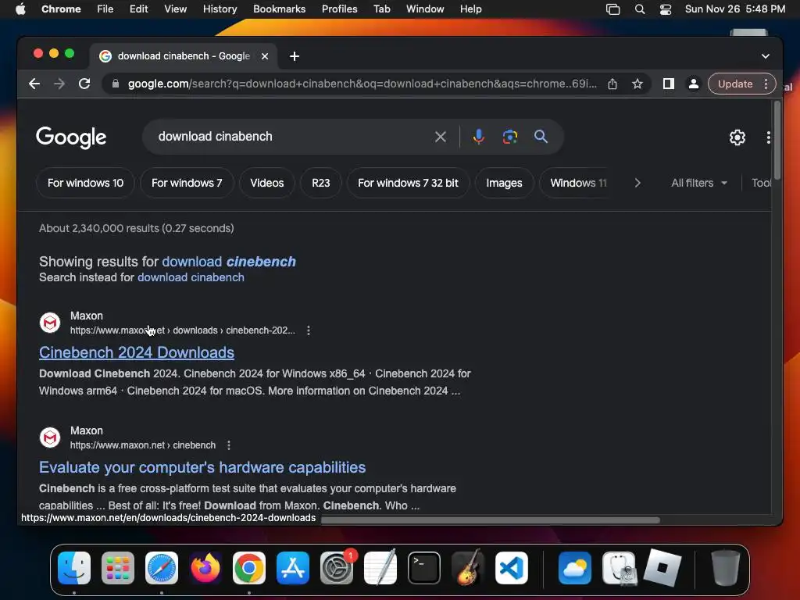View site info via the lock icon
The height and width of the screenshot is (600, 800).
(116, 84)
